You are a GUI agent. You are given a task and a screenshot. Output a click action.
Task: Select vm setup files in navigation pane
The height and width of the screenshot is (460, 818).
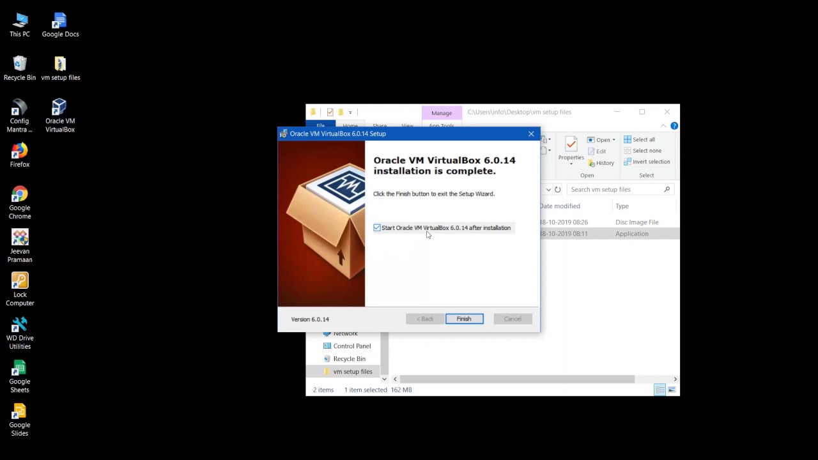point(352,372)
